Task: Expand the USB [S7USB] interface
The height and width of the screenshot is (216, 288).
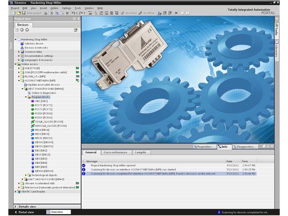Action: pos(19,68)
